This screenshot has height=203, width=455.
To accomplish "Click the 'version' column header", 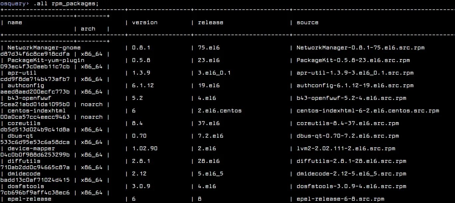I will 145,23.
